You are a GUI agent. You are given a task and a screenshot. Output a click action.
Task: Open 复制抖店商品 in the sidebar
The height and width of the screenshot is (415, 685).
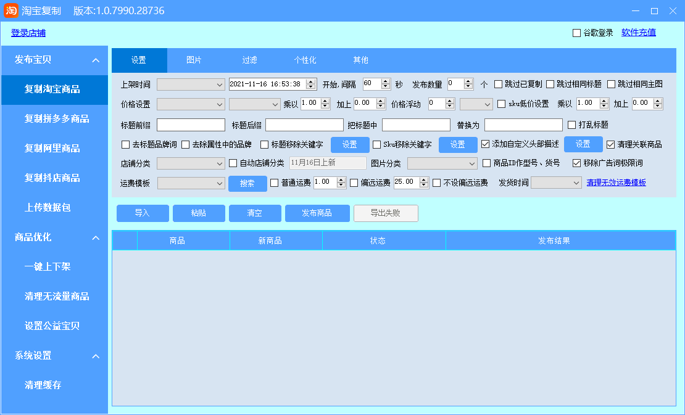coord(54,178)
